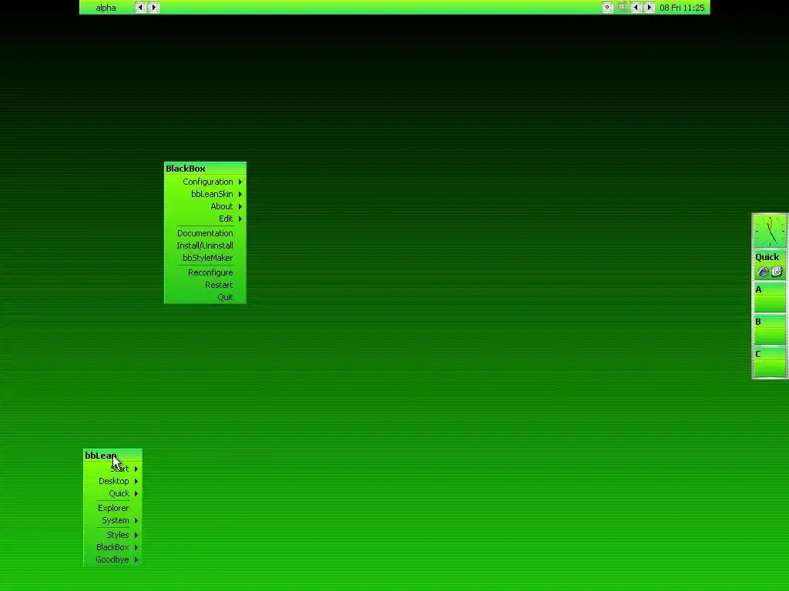Click the analog clock widget
The image size is (789, 591).
point(770,231)
